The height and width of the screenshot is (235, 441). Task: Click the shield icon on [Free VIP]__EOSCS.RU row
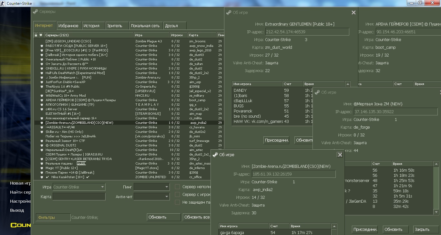[x=42, y=50]
